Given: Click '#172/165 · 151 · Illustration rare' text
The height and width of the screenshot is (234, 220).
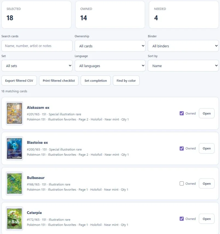Looking at the screenshot, I should 48,220.
